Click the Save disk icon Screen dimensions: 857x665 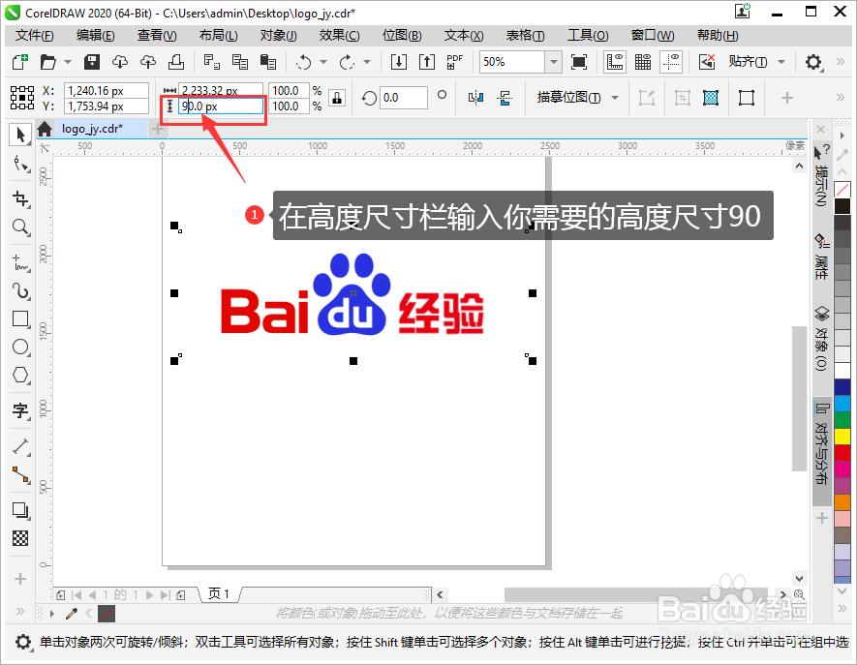pos(91,62)
